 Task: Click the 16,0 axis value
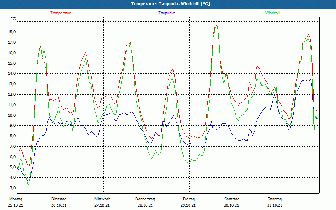coord(12,53)
